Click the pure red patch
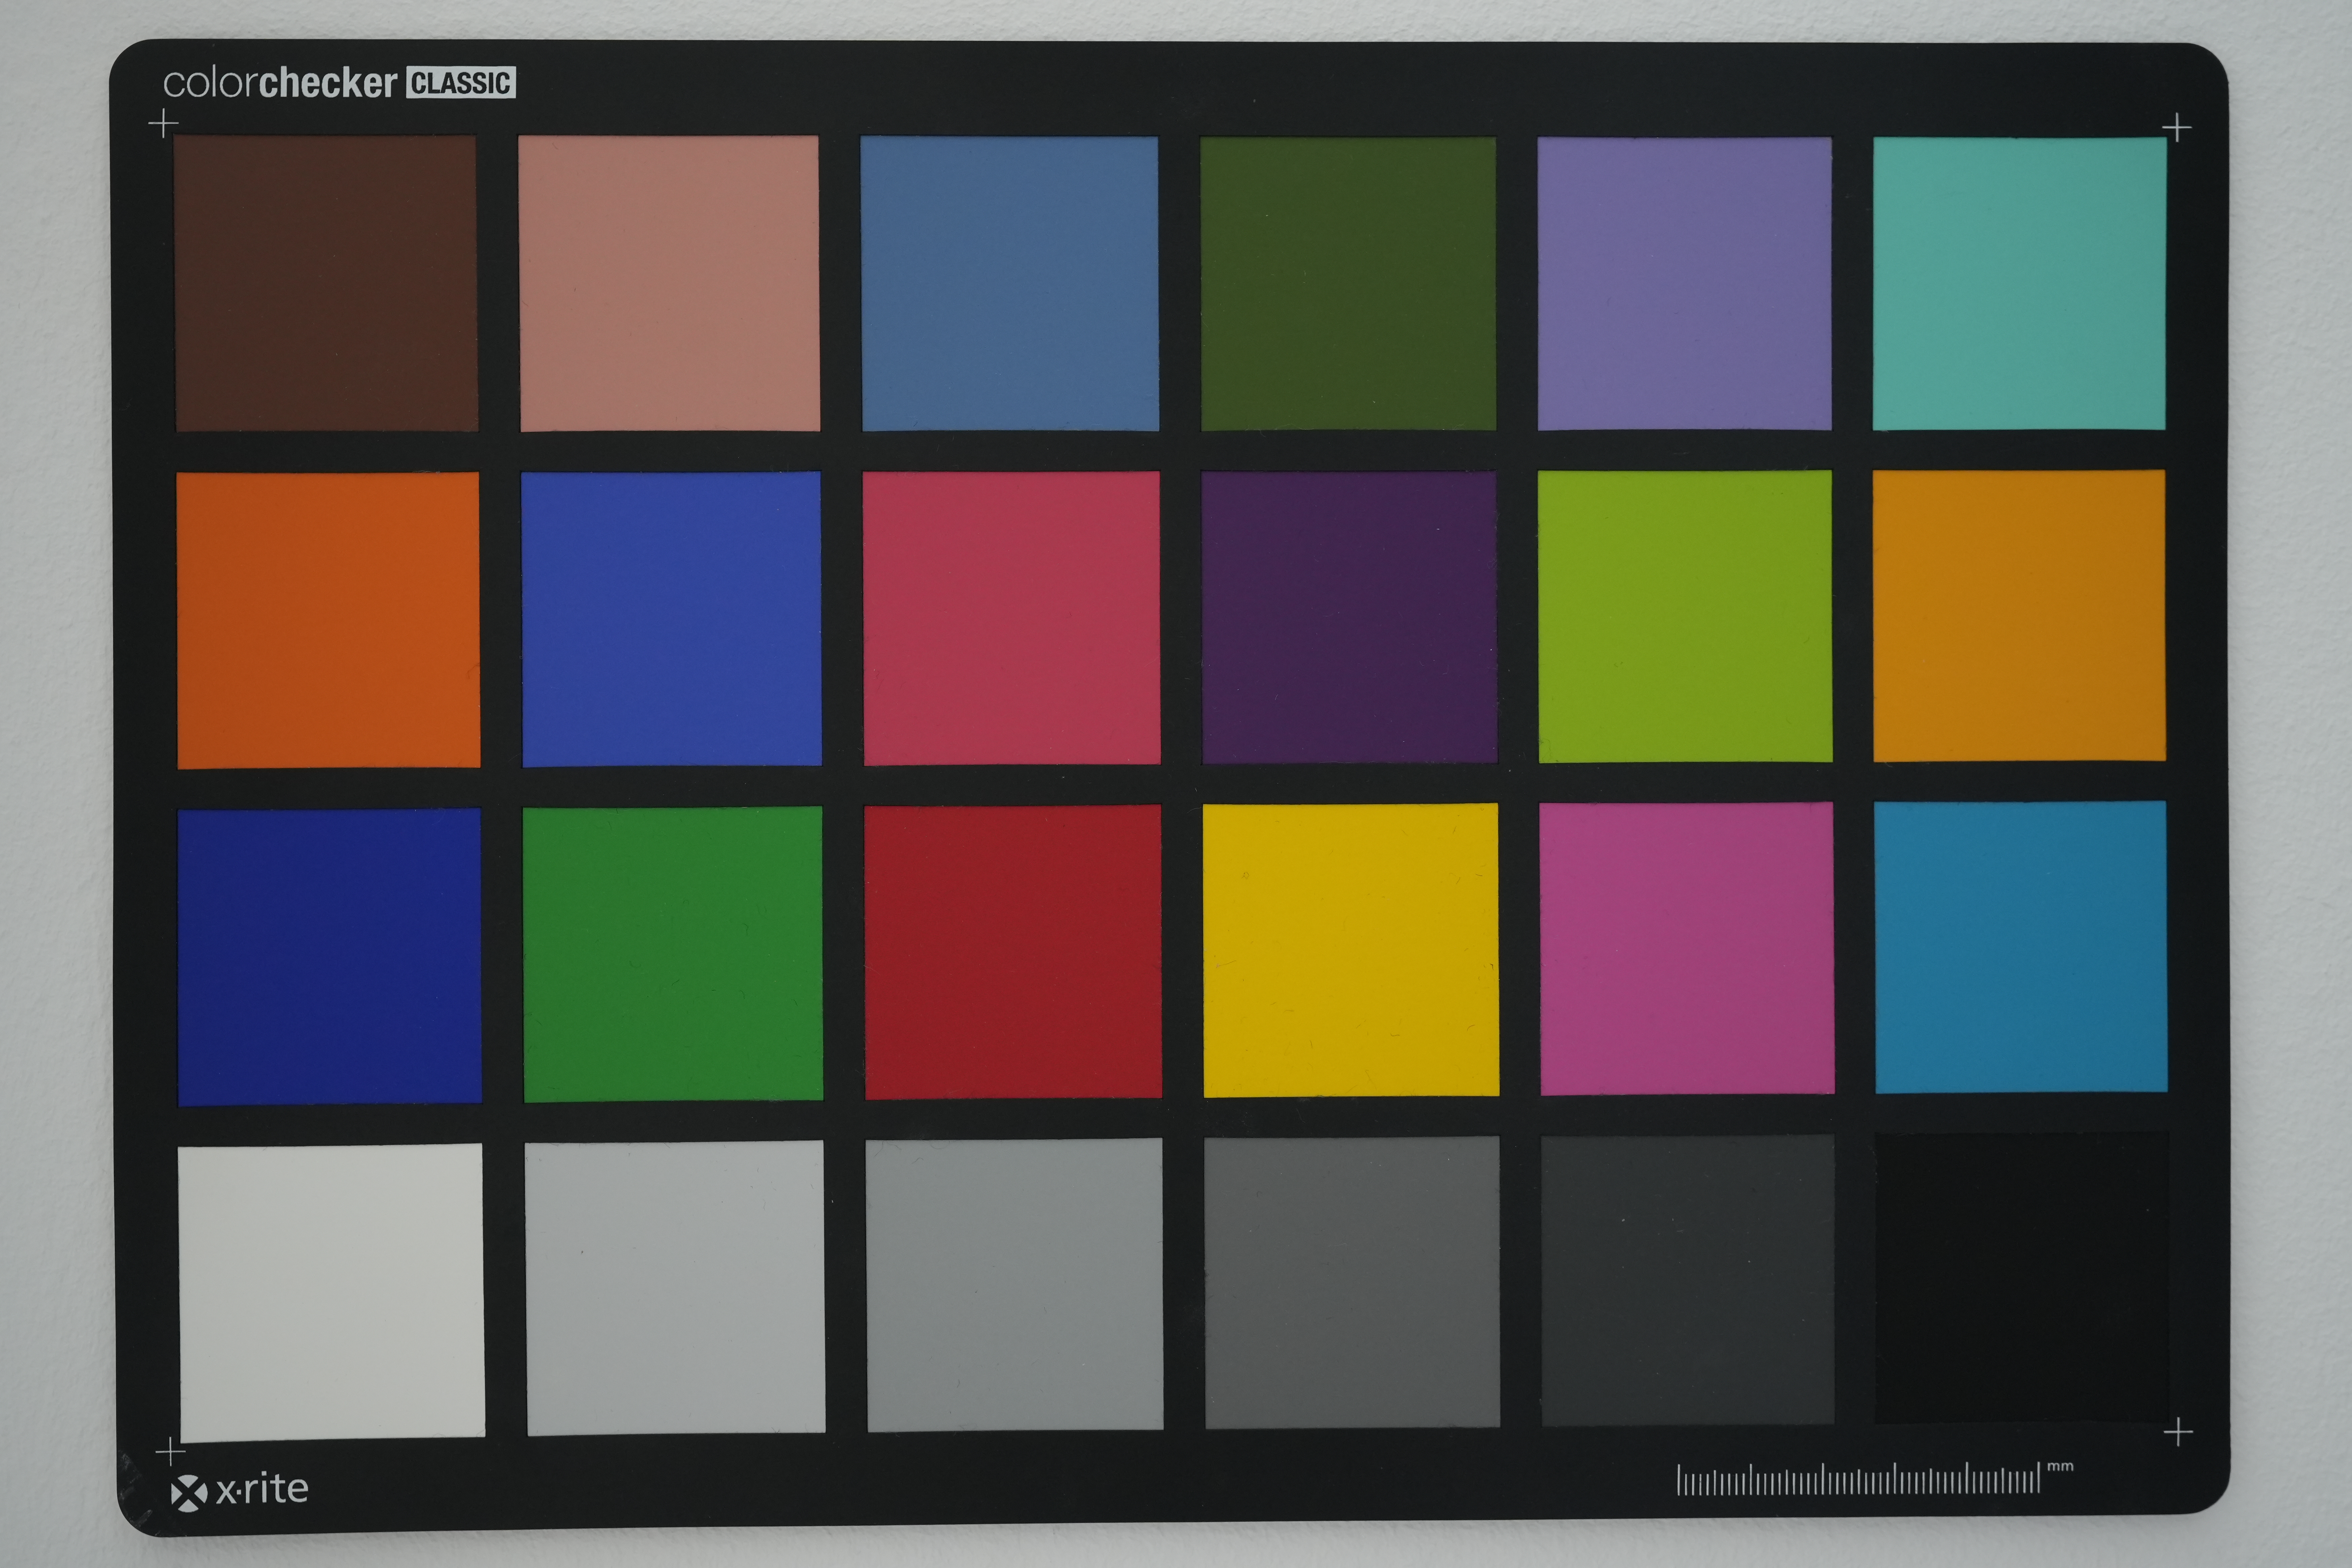 [x=1012, y=952]
